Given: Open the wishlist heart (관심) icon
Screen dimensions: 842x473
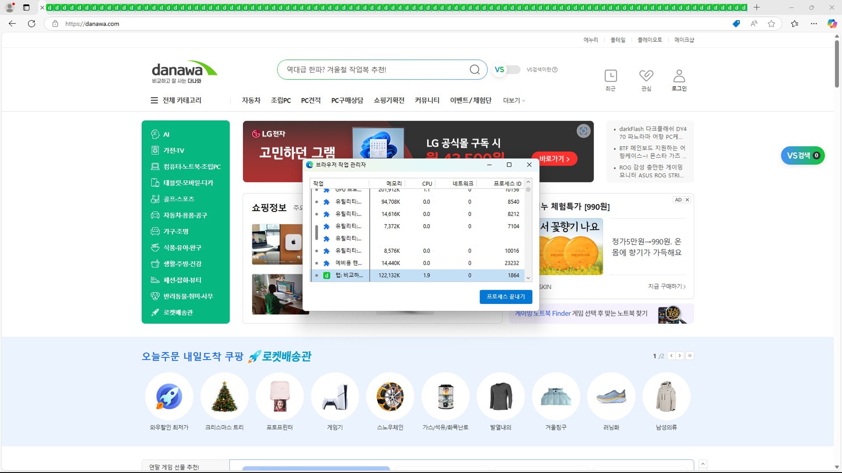Looking at the screenshot, I should tap(646, 76).
